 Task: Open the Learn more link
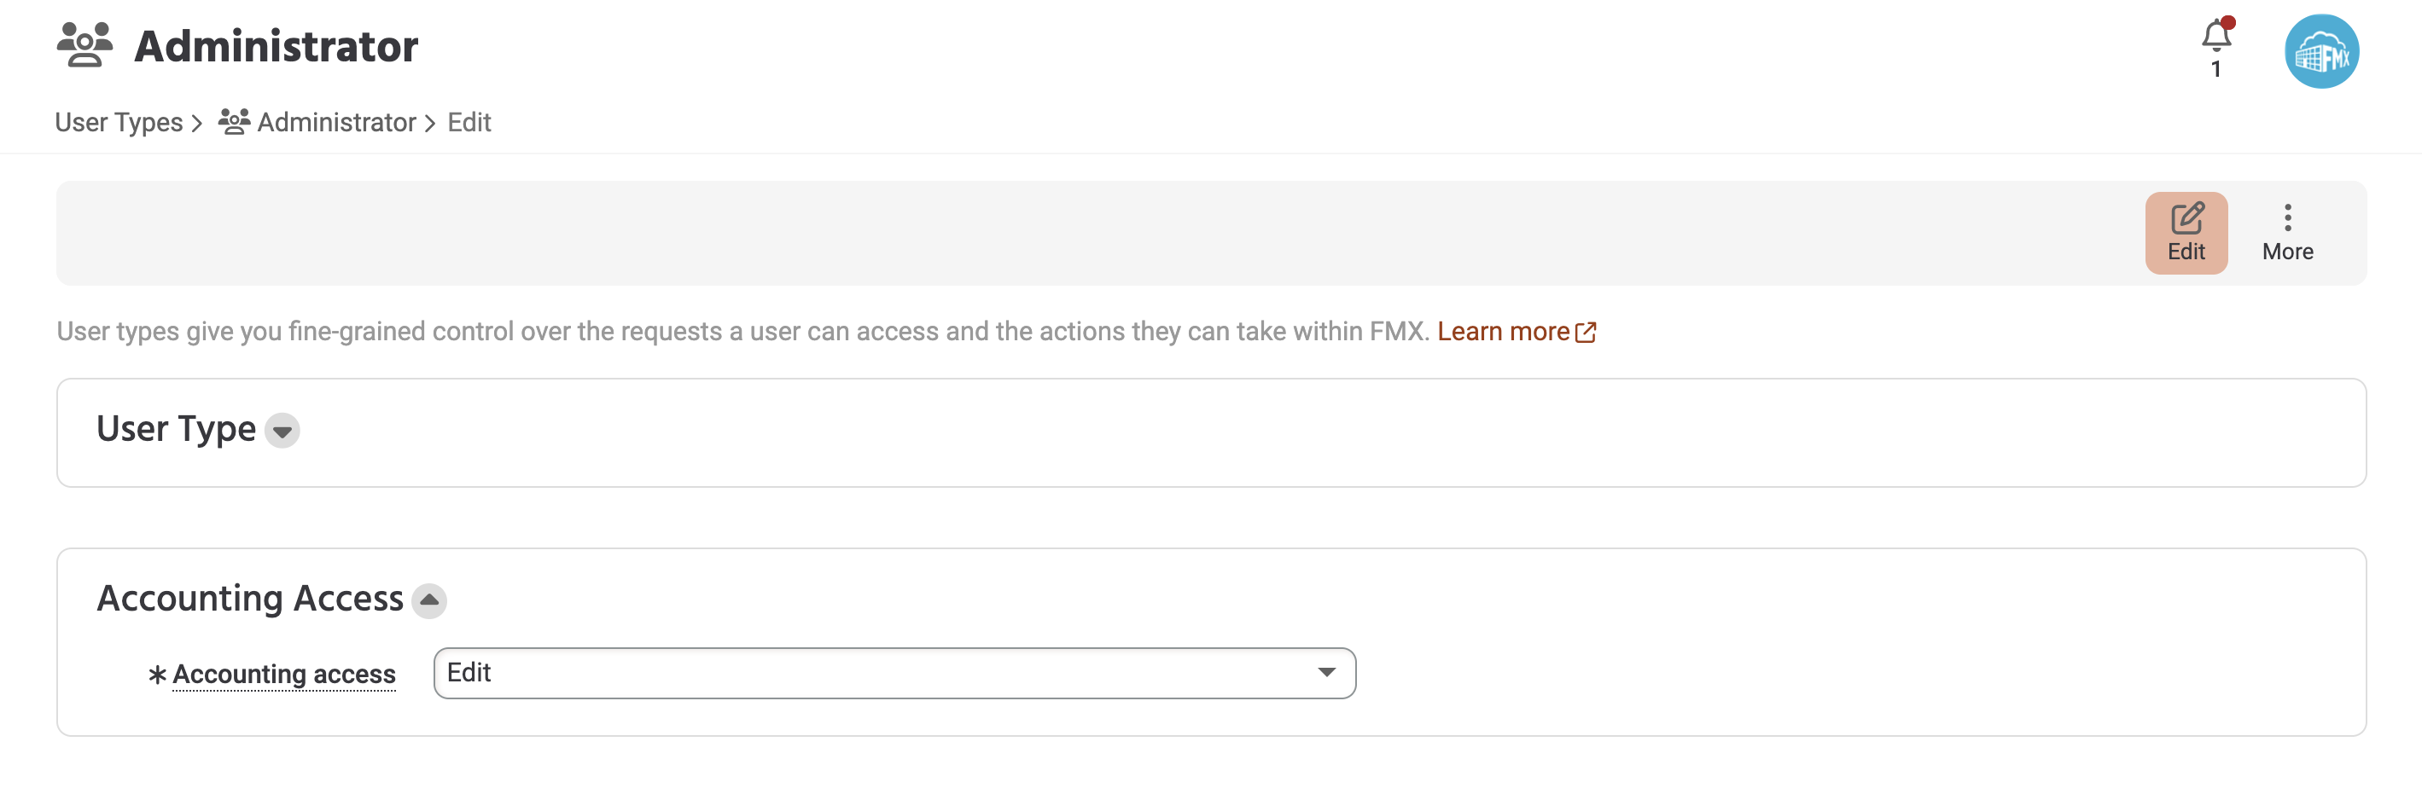click(1503, 332)
